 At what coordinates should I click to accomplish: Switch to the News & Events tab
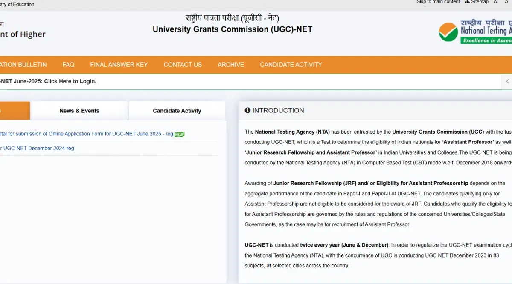point(79,111)
